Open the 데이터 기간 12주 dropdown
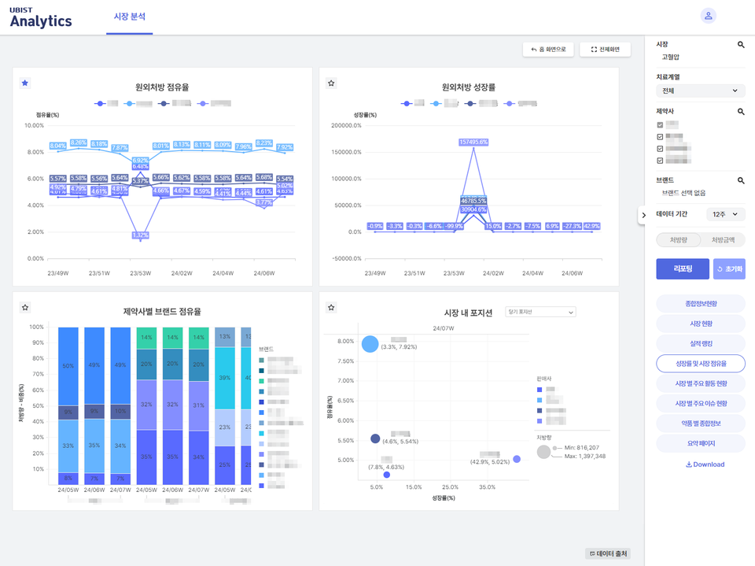 tap(727, 214)
